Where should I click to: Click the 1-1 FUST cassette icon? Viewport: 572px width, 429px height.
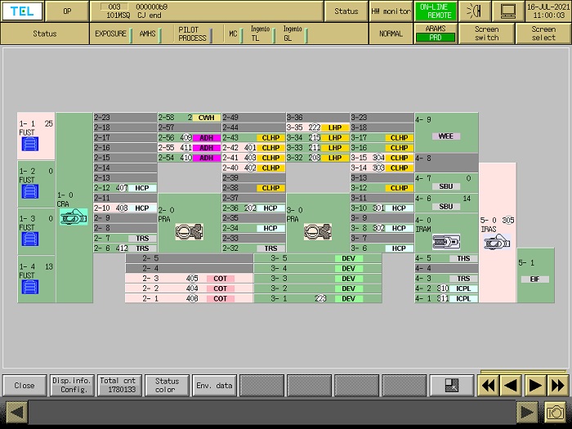(30, 145)
